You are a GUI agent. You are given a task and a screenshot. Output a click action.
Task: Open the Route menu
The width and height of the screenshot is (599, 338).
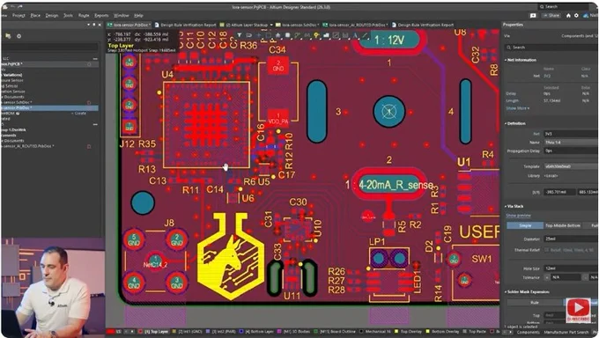(x=84, y=16)
